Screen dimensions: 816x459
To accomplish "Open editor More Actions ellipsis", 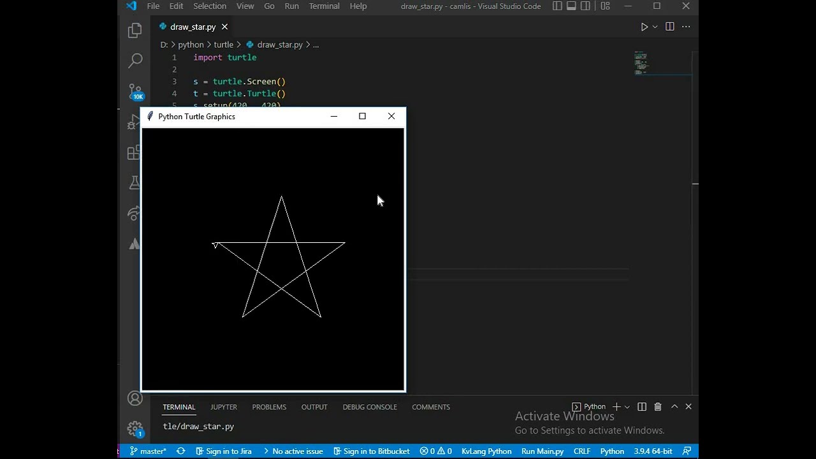I will [686, 27].
